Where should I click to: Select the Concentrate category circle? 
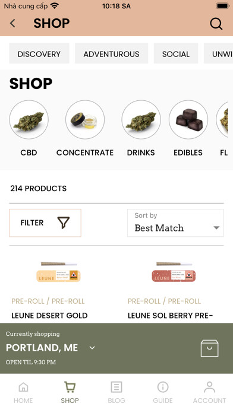click(85, 120)
